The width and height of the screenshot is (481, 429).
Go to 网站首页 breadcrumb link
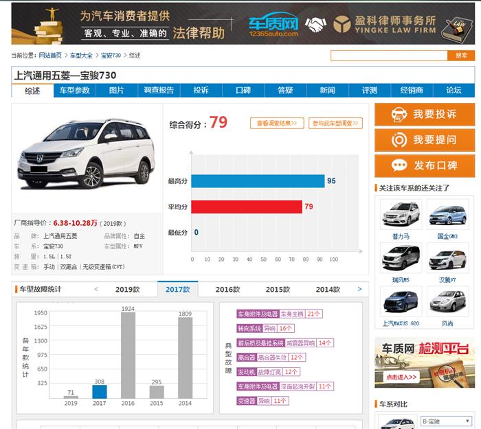coord(50,56)
